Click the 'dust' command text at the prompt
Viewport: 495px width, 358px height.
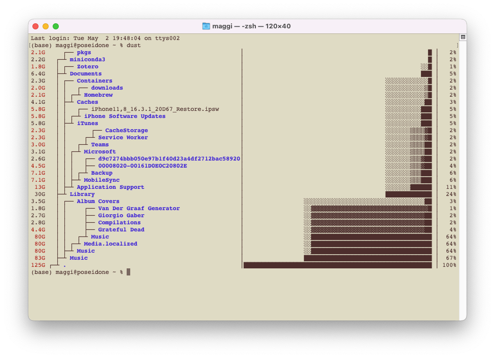134,46
